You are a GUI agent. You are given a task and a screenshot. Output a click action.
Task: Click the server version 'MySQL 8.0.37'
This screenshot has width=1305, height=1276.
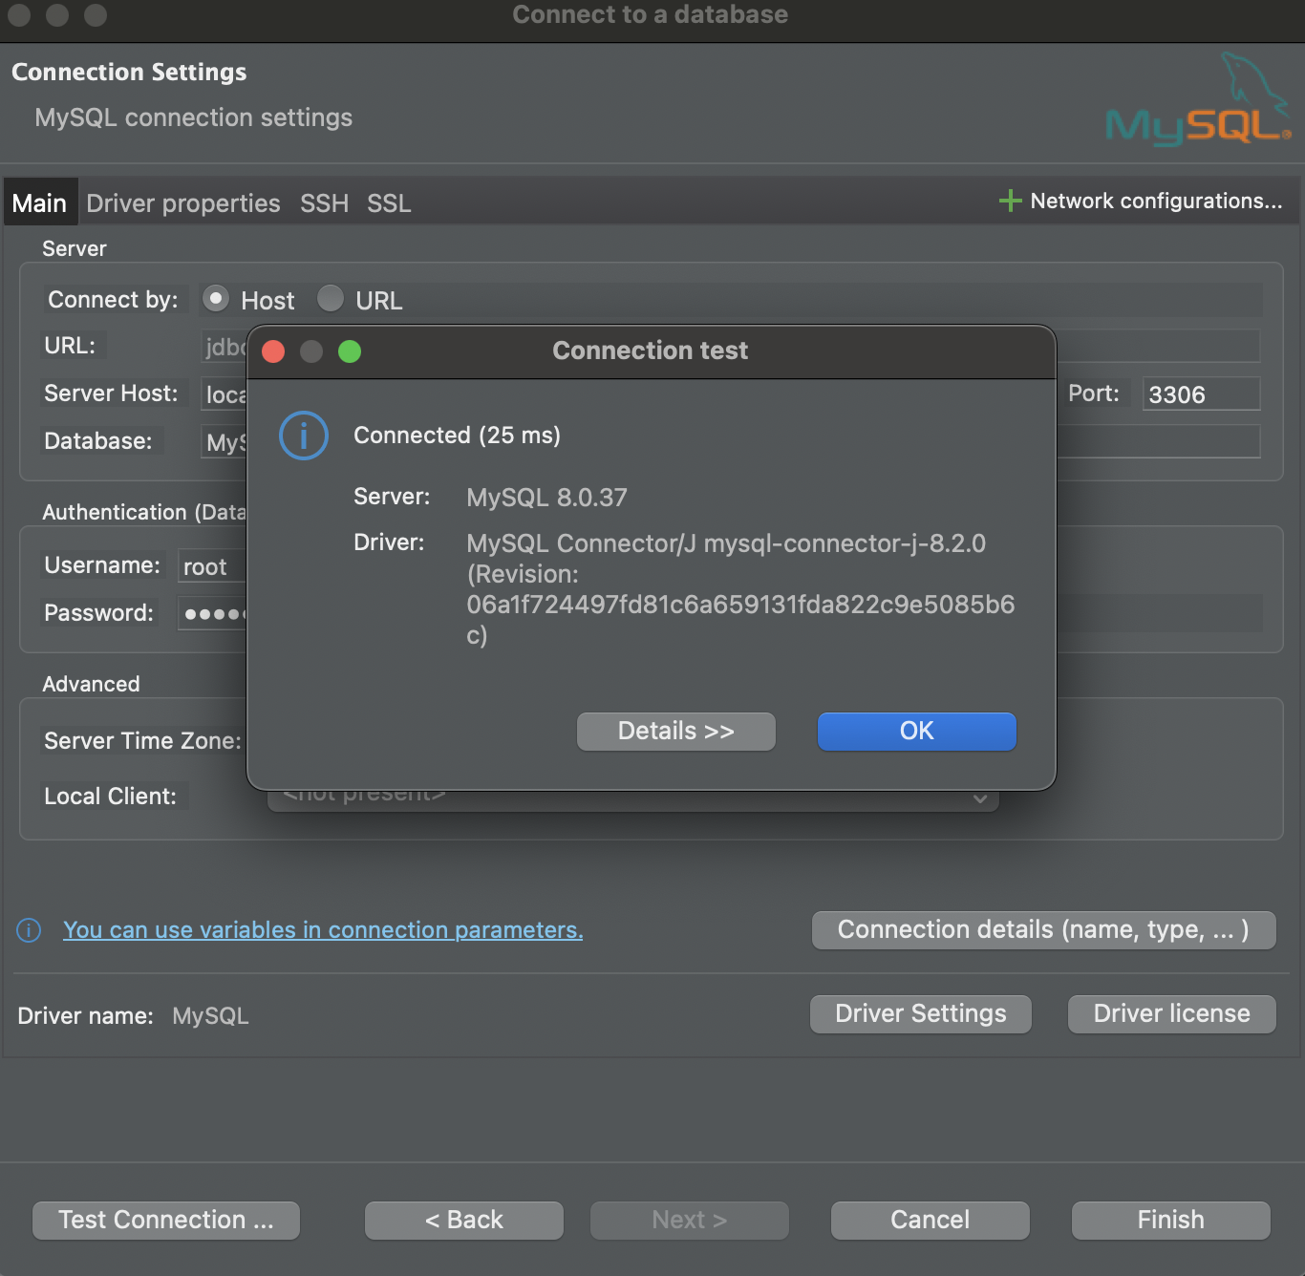click(546, 498)
